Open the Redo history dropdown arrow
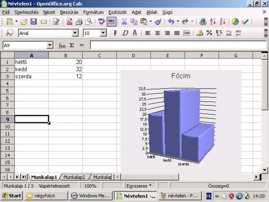Viewport: 269px width, 202px height. point(192,22)
